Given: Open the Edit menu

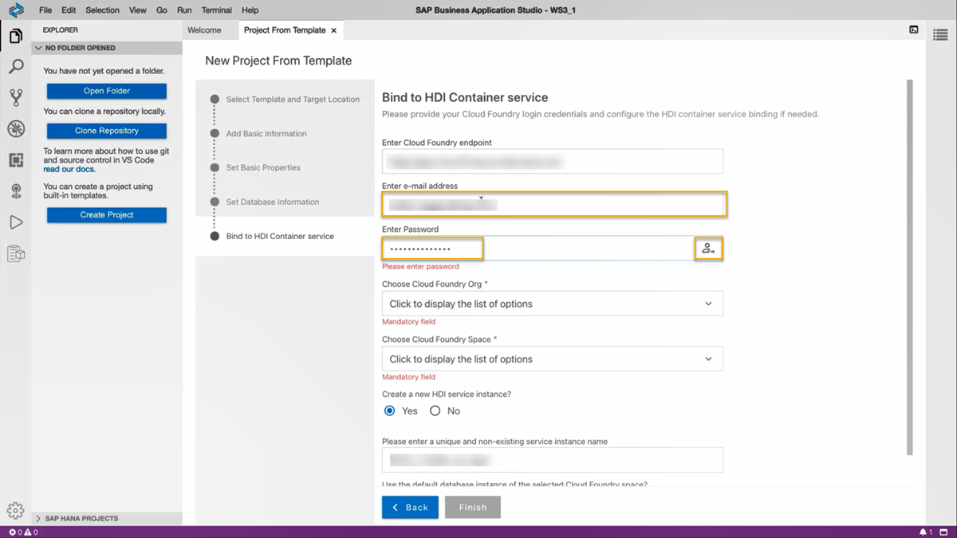Looking at the screenshot, I should (69, 10).
